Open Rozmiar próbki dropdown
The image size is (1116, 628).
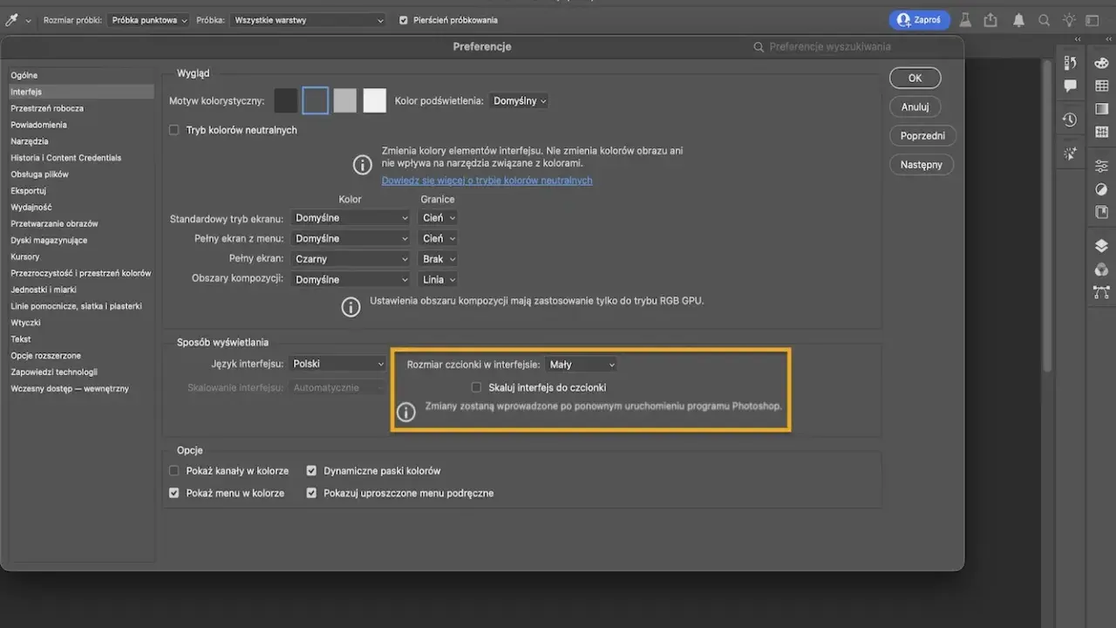pos(148,20)
